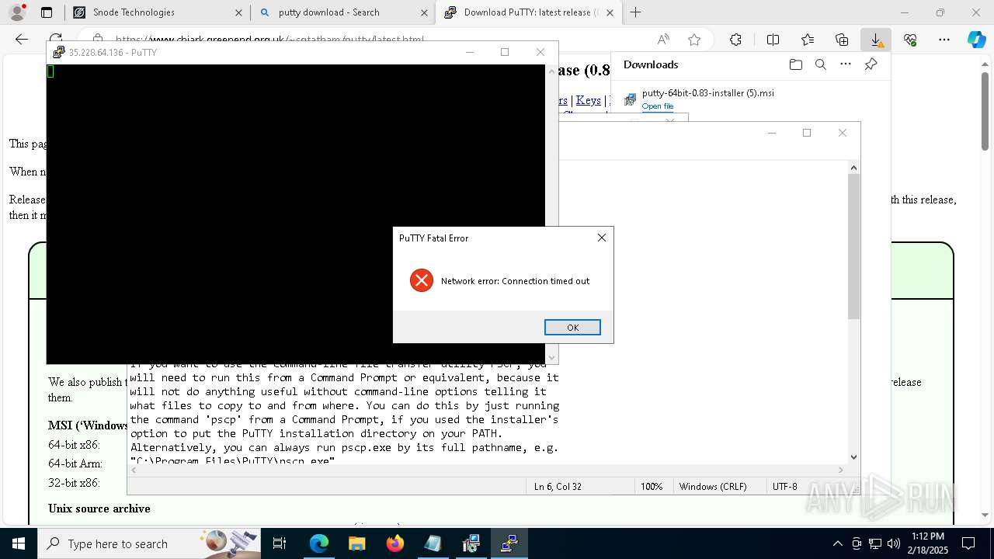Add this page to favorites
The image size is (994, 559).
pyautogui.click(x=694, y=40)
